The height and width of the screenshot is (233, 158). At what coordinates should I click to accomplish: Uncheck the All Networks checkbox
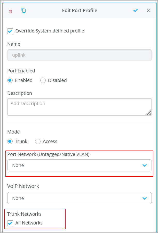(10, 223)
